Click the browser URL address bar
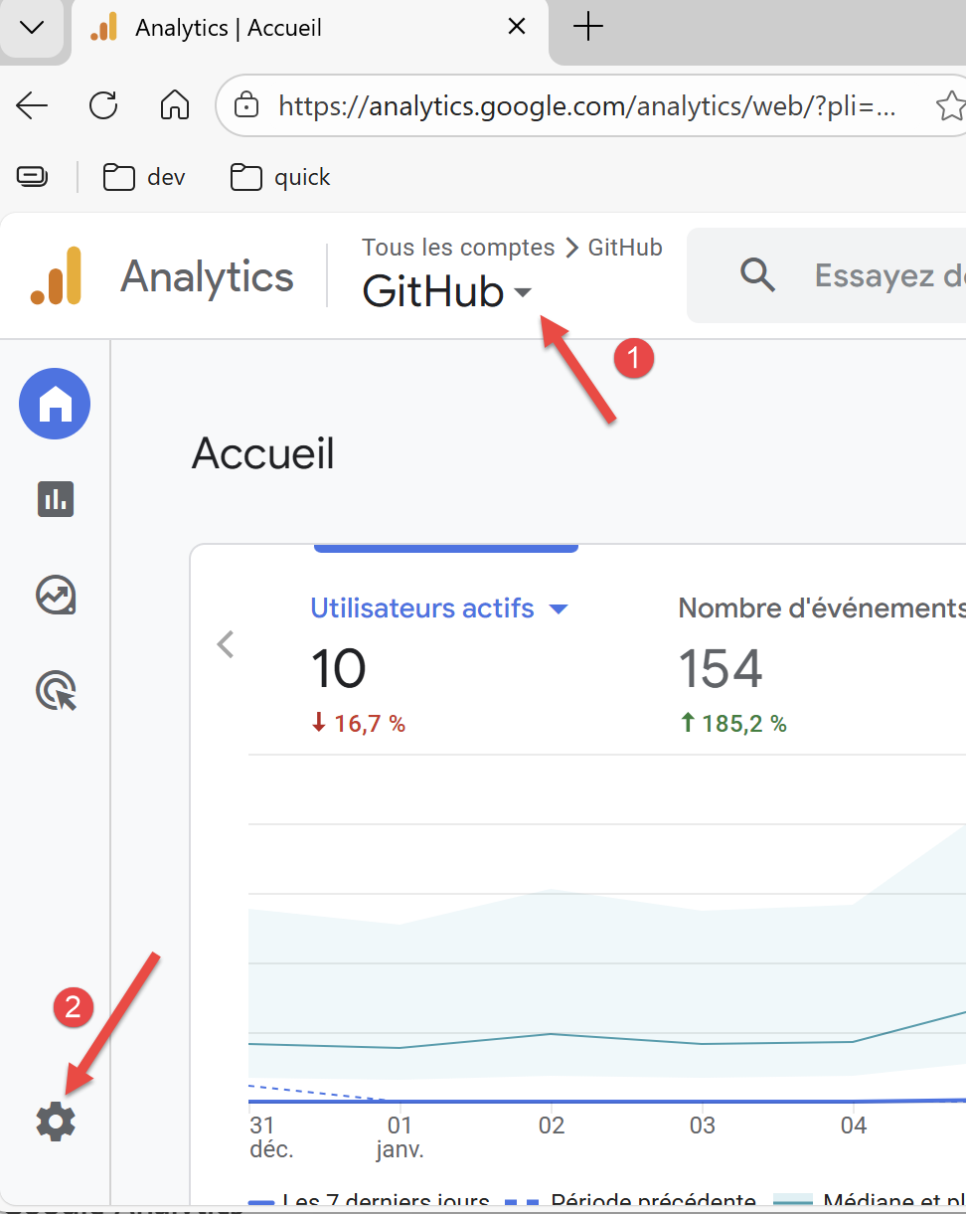The width and height of the screenshot is (966, 1214). [586, 105]
